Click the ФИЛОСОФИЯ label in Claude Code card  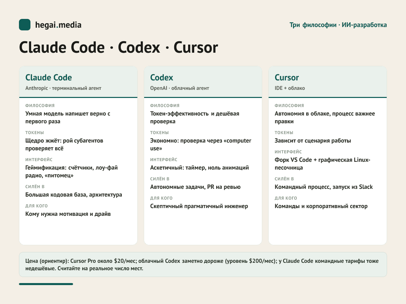pyautogui.click(x=40, y=106)
